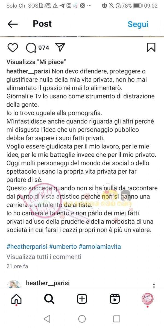The height and width of the screenshot is (328, 164).
Task: Tap the #heatherparisi hashtag
Action: 27,247
